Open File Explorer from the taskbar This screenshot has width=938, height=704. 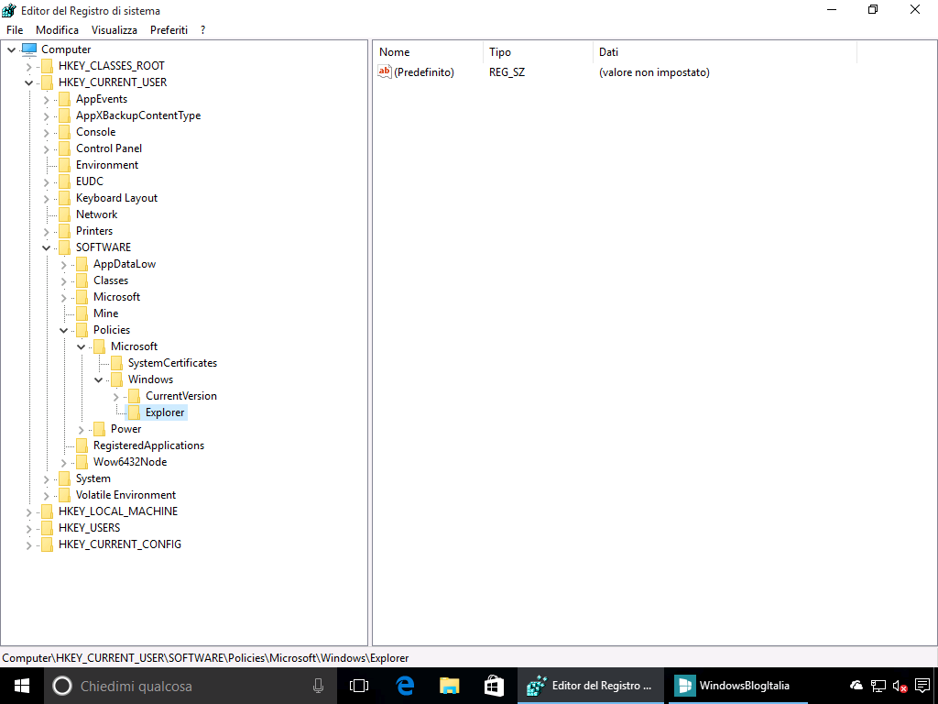coord(449,686)
